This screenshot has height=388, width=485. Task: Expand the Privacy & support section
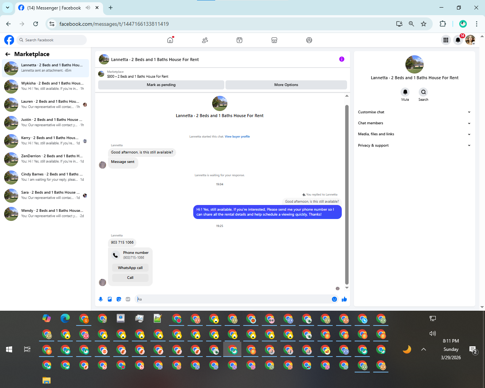(415, 145)
